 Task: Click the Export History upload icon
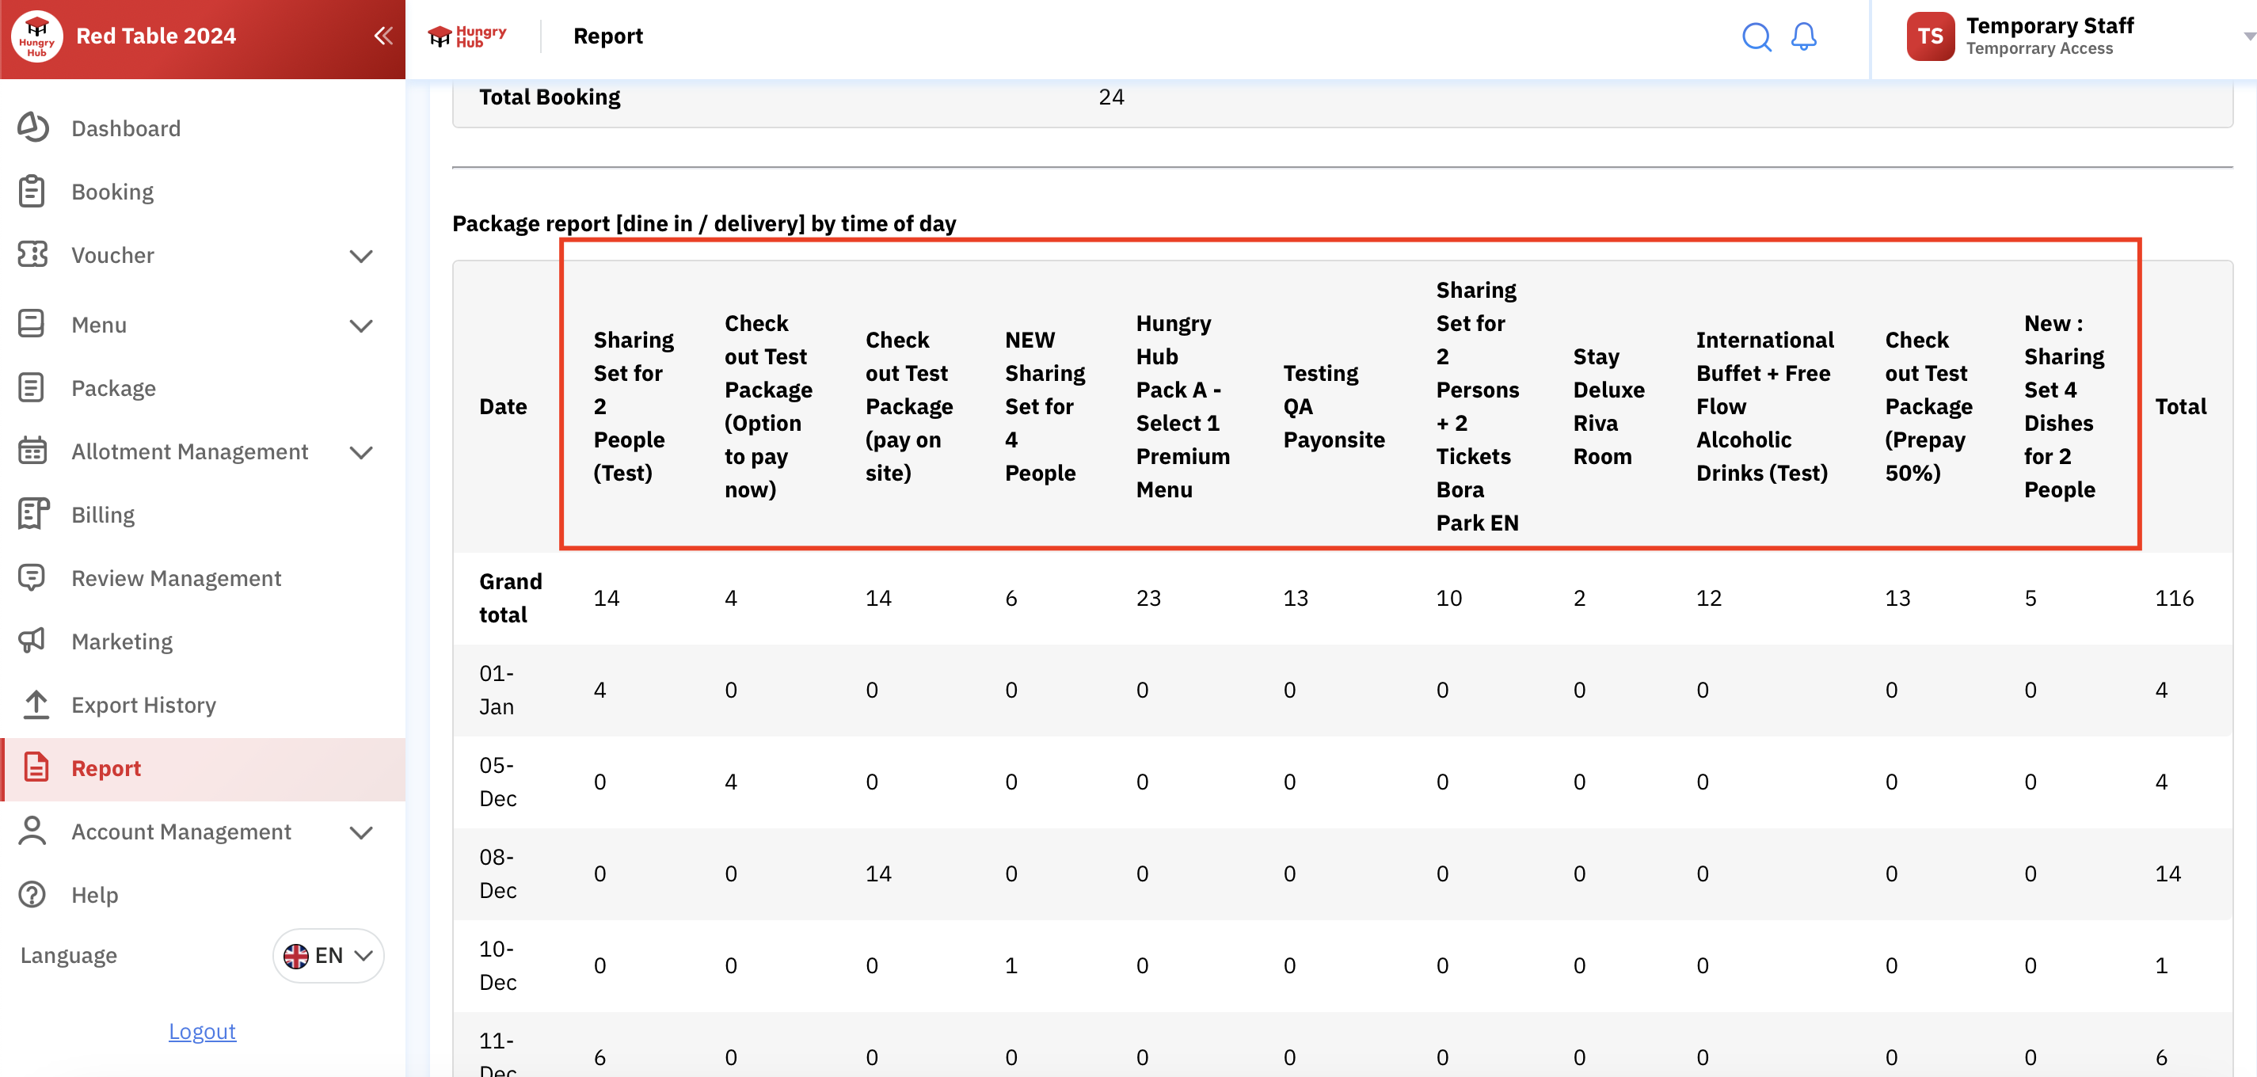tap(35, 704)
